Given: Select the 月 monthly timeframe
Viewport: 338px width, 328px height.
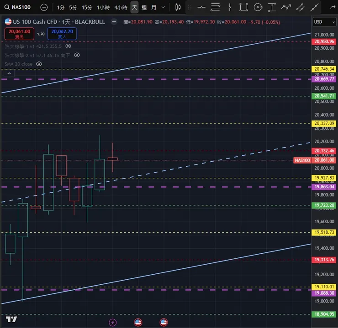Looking at the screenshot, I should (153, 8).
